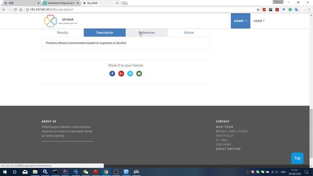Image resolution: width=313 pixels, height=176 pixels.
Task: Open the Action Center notifications icon
Action: coord(306,172)
